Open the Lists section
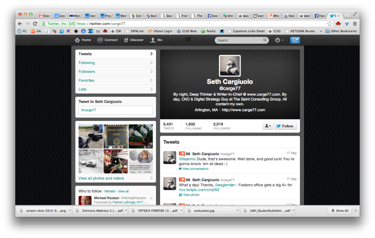The width and height of the screenshot is (375, 238). [115, 89]
